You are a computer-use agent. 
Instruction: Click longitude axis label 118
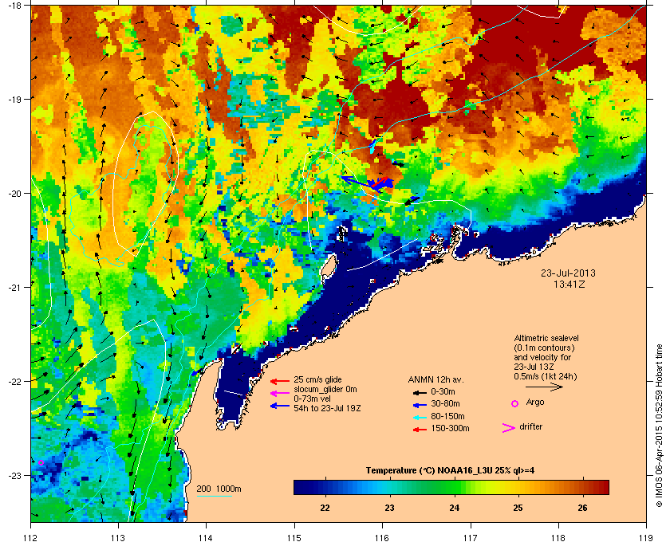pos(558,537)
